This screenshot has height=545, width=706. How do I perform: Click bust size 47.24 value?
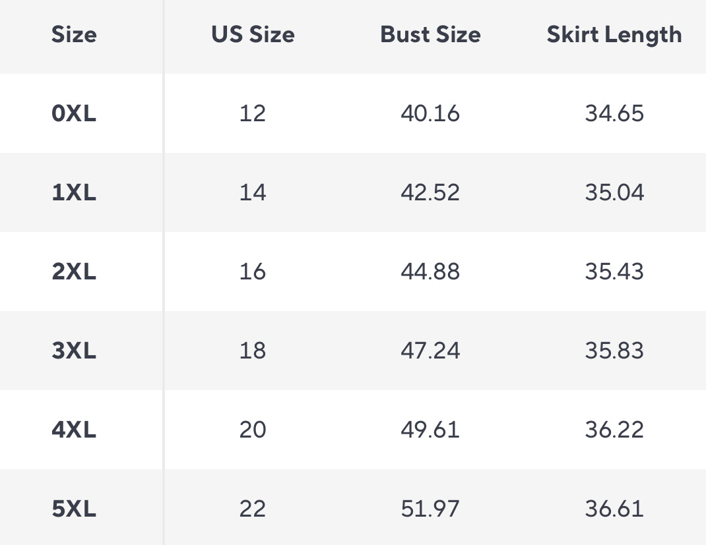[x=430, y=351]
